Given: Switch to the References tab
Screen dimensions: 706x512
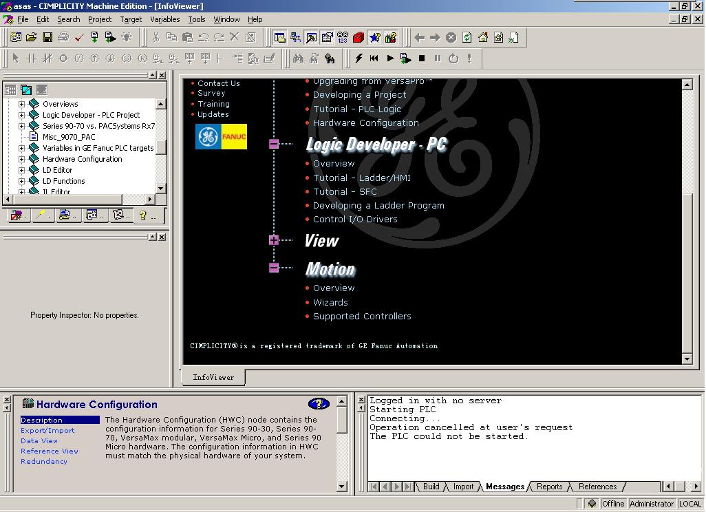Looking at the screenshot, I should [597, 487].
